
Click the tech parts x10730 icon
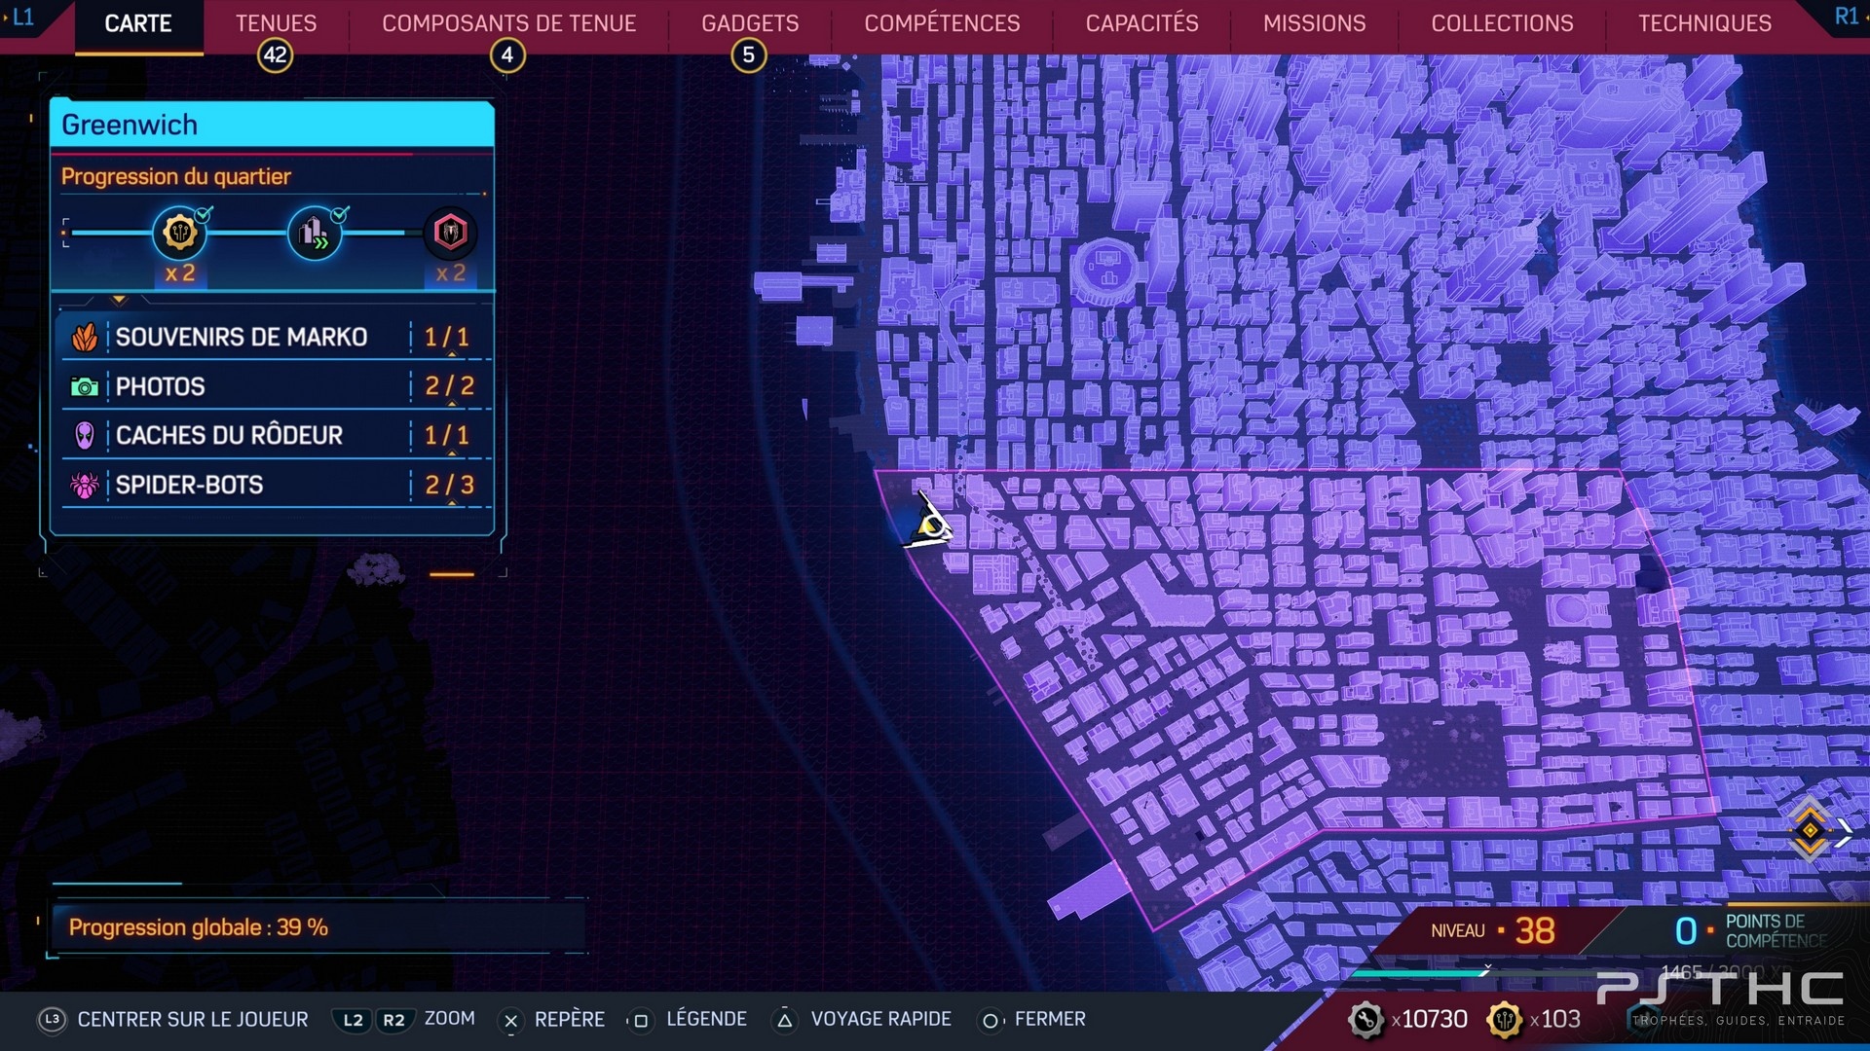(x=1365, y=1020)
